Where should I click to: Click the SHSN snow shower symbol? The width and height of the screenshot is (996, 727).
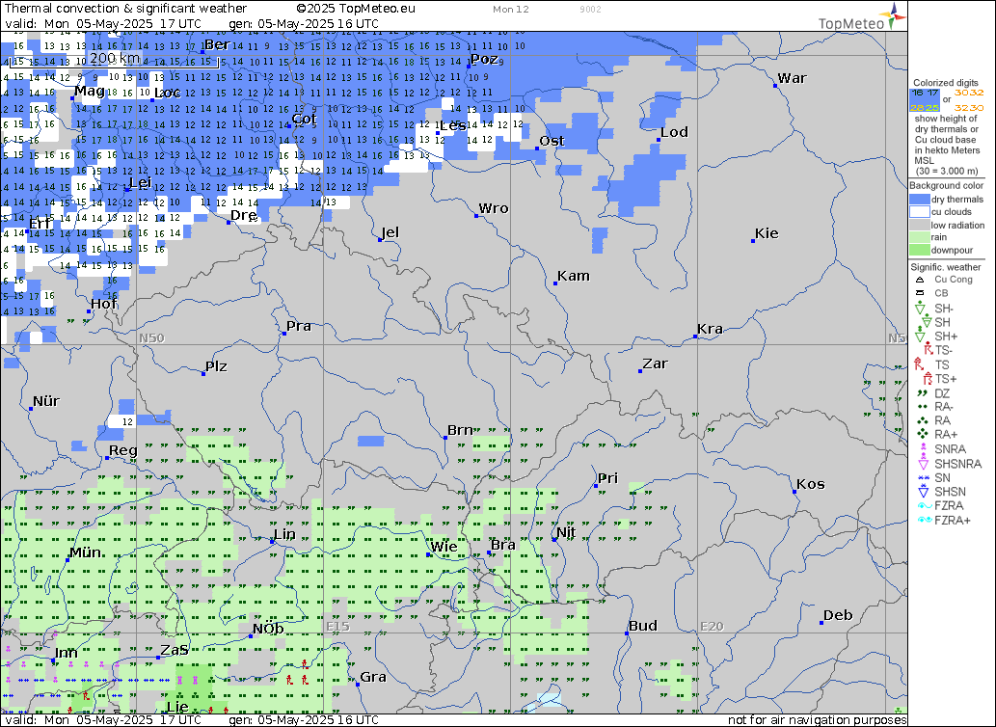point(923,492)
